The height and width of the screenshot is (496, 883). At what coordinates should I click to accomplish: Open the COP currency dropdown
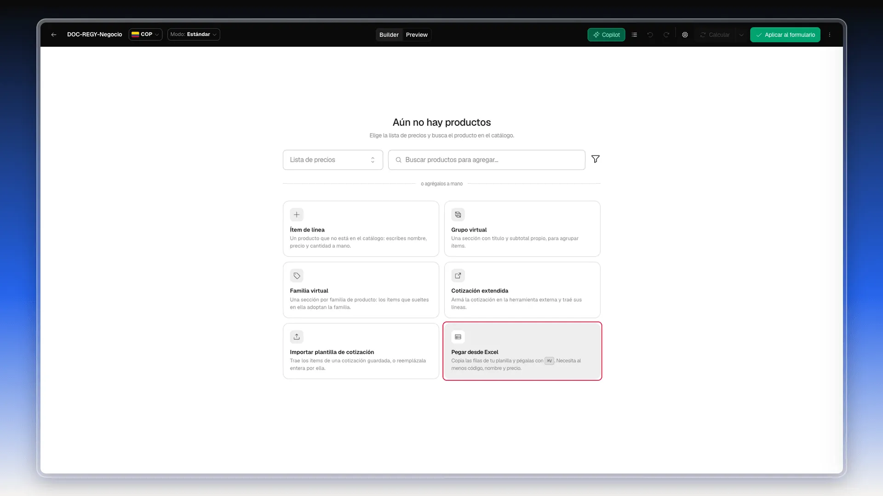[145, 34]
